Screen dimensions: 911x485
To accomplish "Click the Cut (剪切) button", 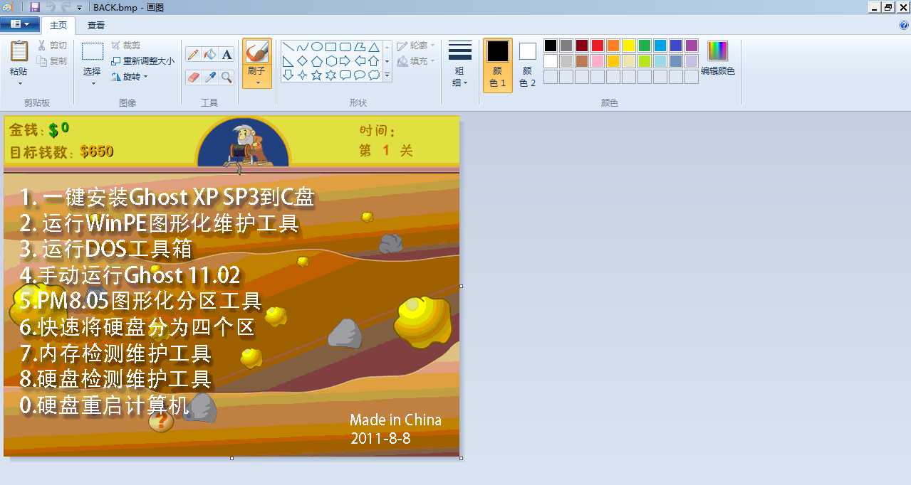I will pos(53,46).
